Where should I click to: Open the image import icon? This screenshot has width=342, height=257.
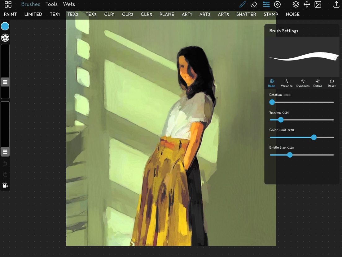pyautogui.click(x=318, y=4)
